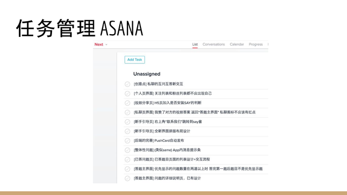347x195 pixels.
Task: Open the Conversations tab
Action: tap(214, 44)
